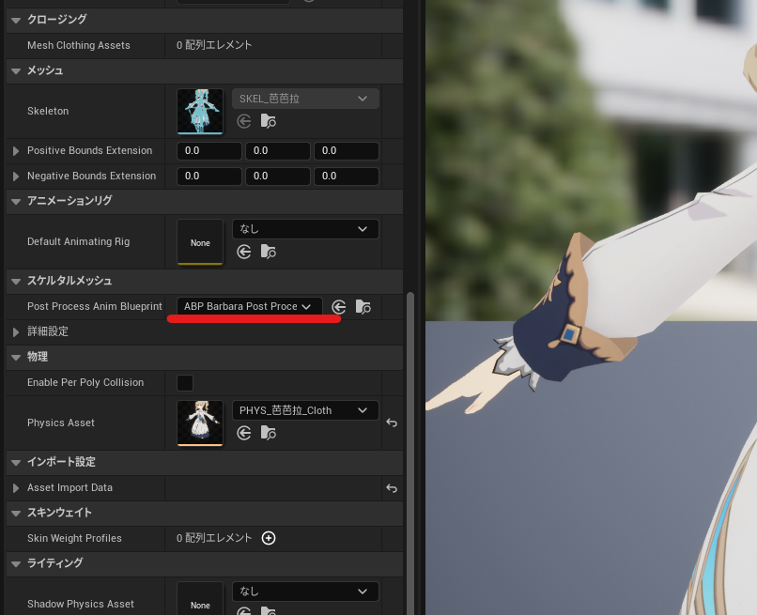Expand Positive Bounds Extension row

tap(16, 151)
